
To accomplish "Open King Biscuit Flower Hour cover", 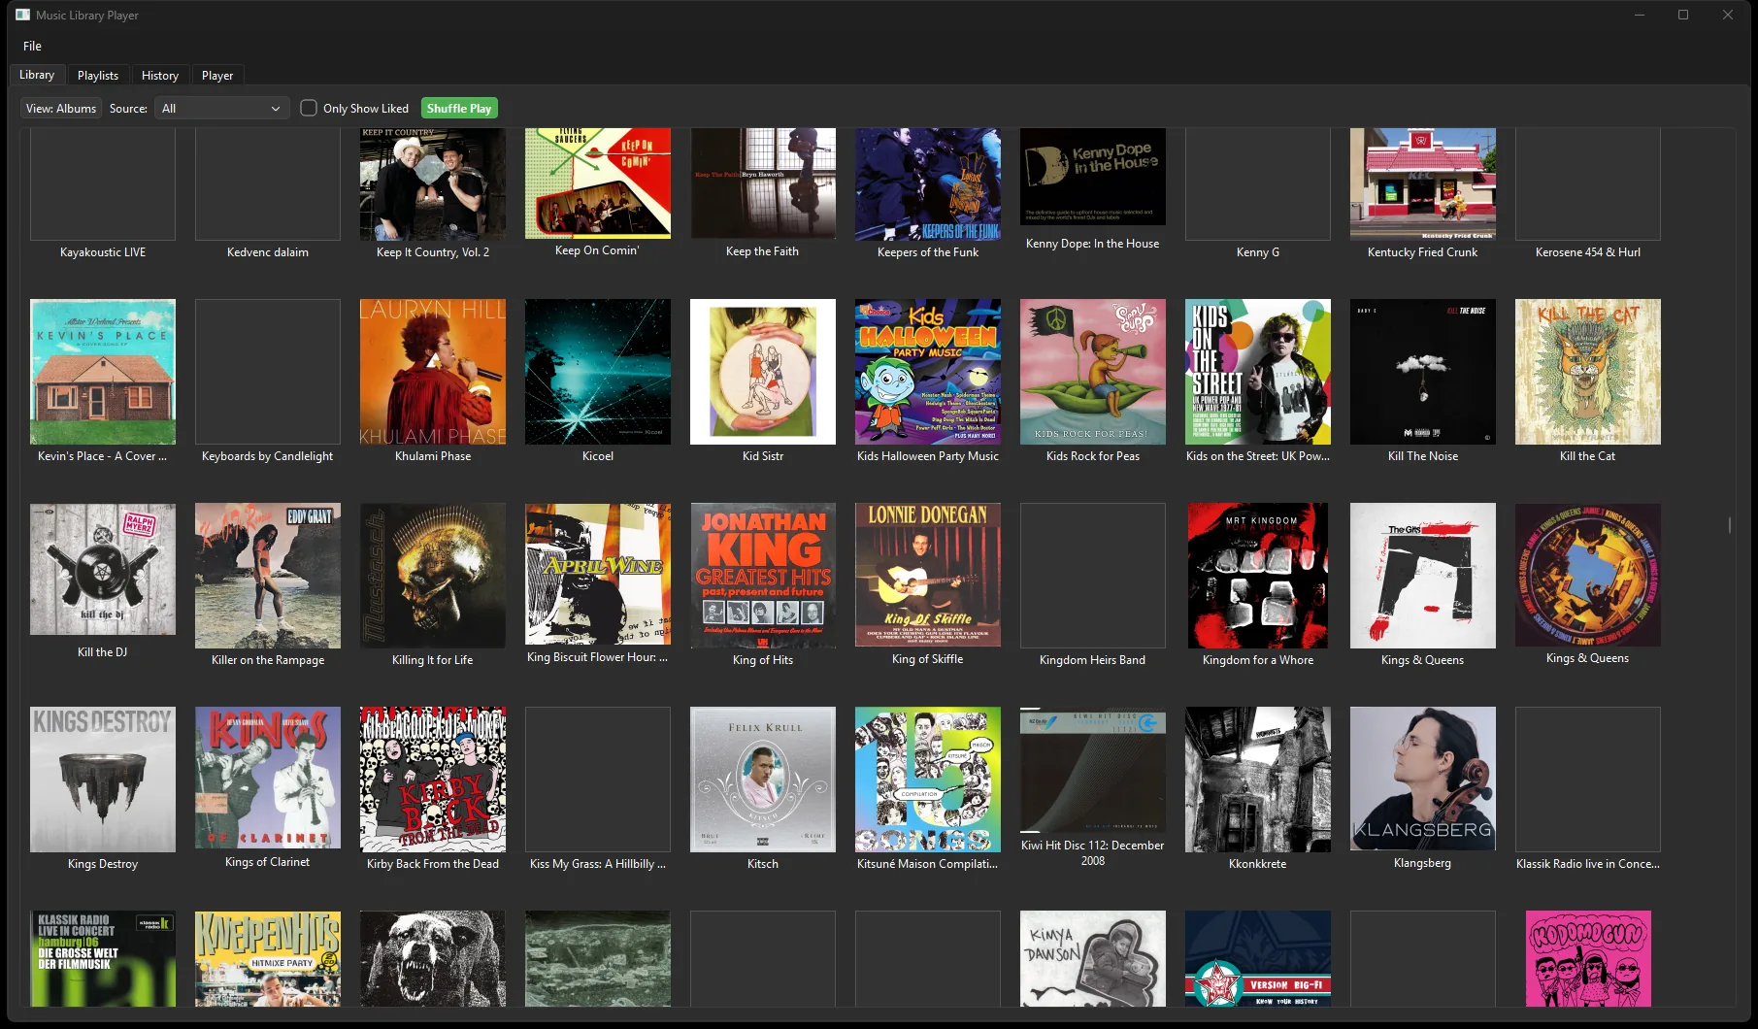I will [x=598, y=574].
